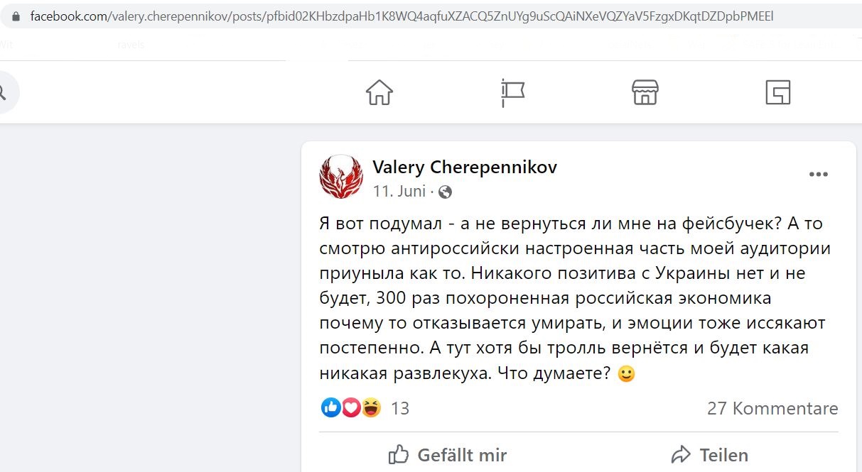Click the globe public-audience icon

point(445,192)
